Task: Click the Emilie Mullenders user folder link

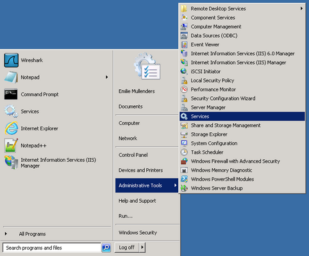Action: coord(137,91)
